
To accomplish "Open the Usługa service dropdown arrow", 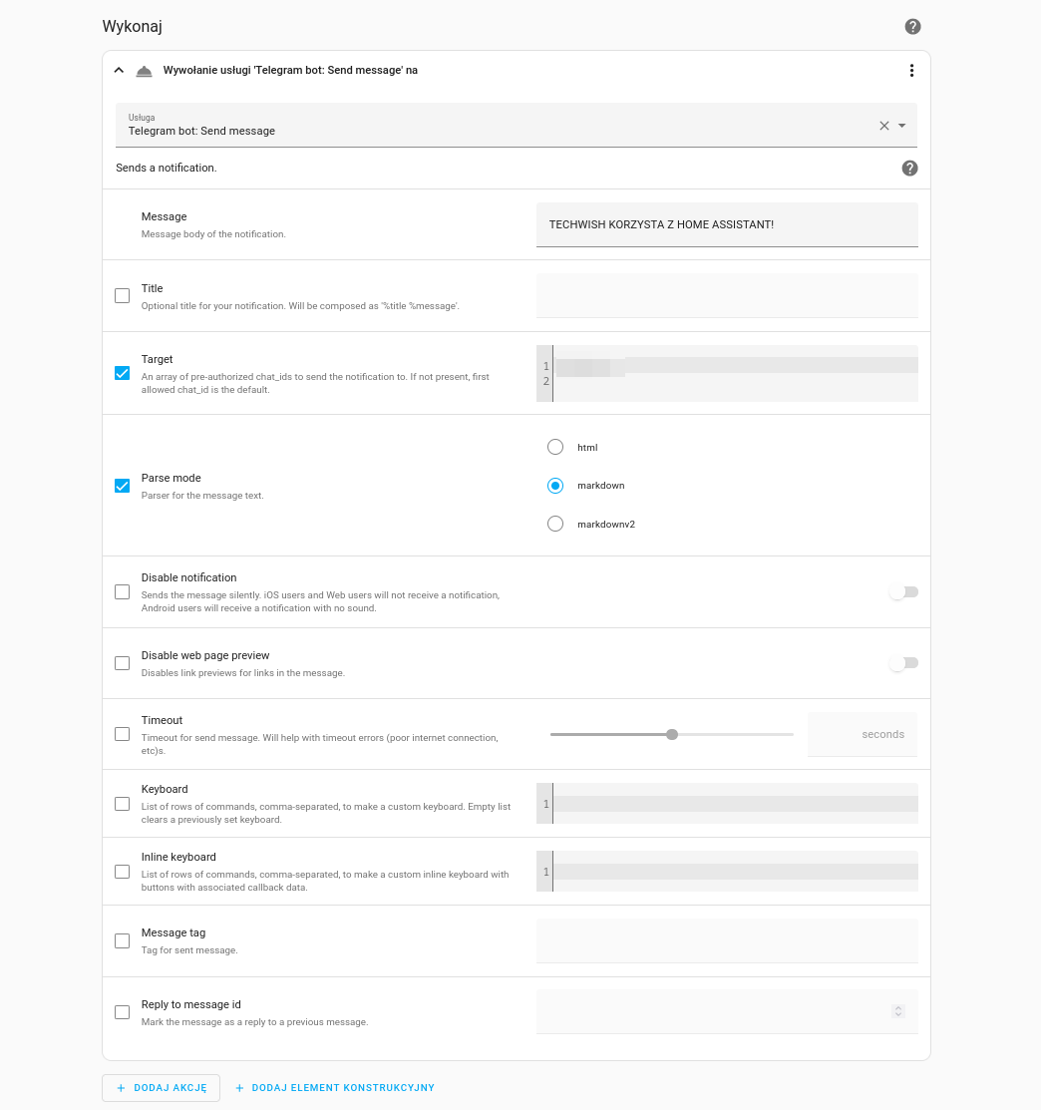I will [x=902, y=126].
